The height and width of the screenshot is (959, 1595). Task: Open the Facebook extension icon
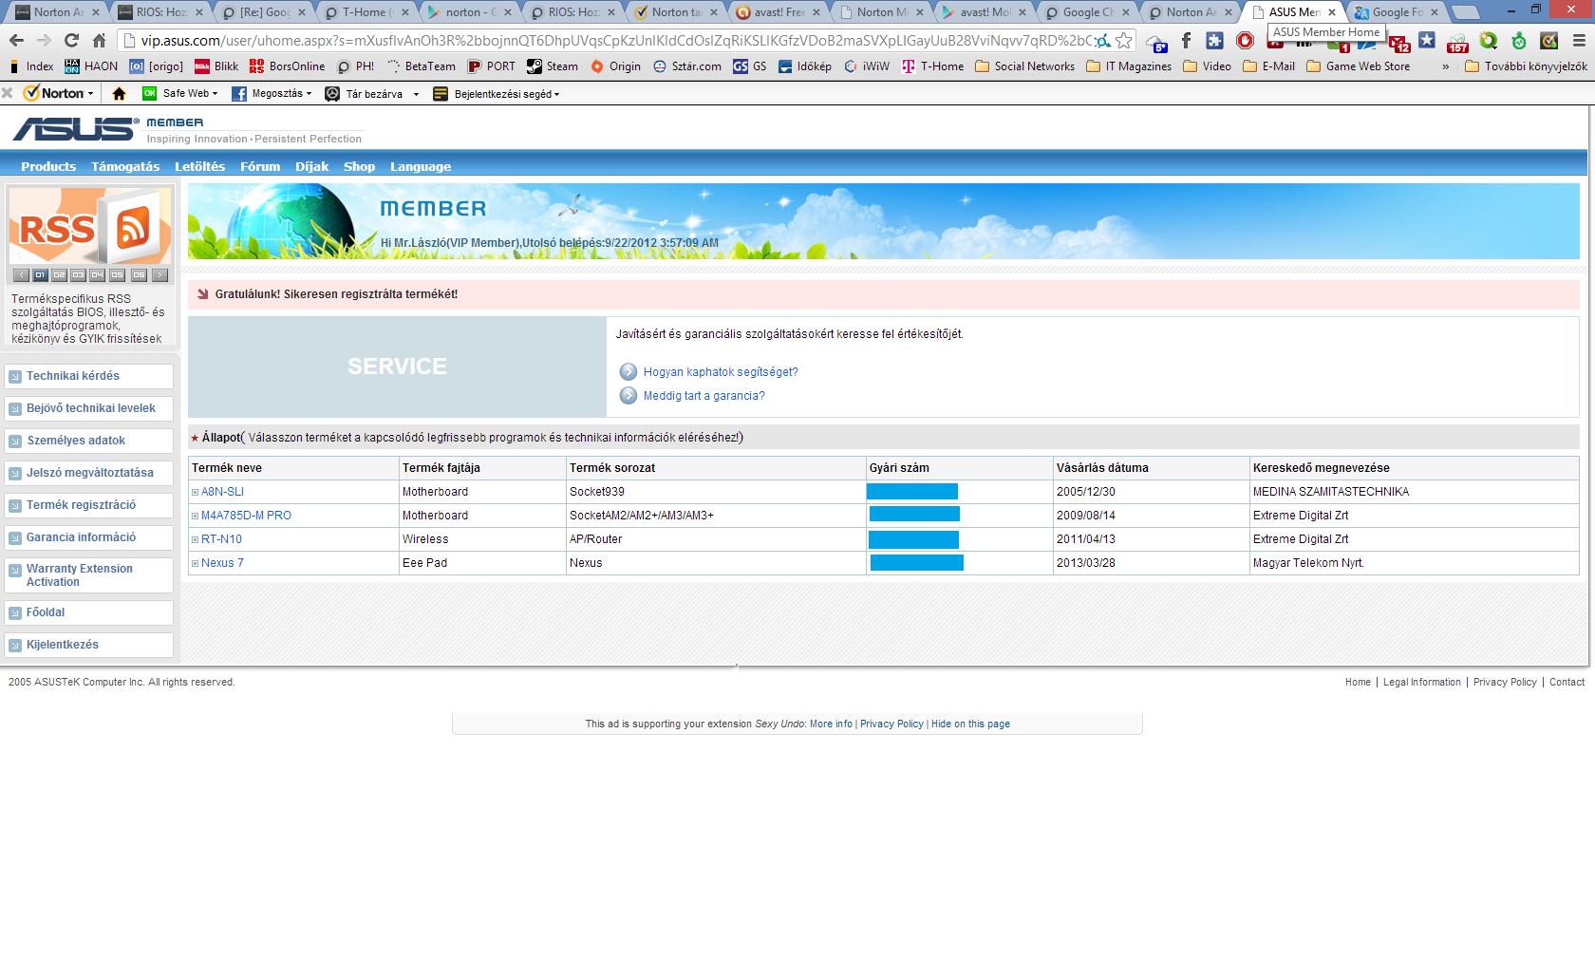point(1187,41)
